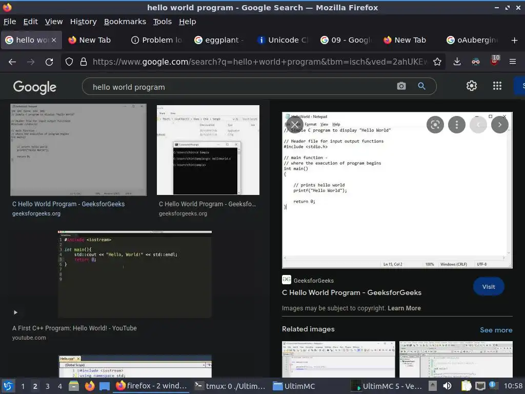Open the firefox taskbar window entry
This screenshot has height=394, width=525.
pyautogui.click(x=151, y=386)
